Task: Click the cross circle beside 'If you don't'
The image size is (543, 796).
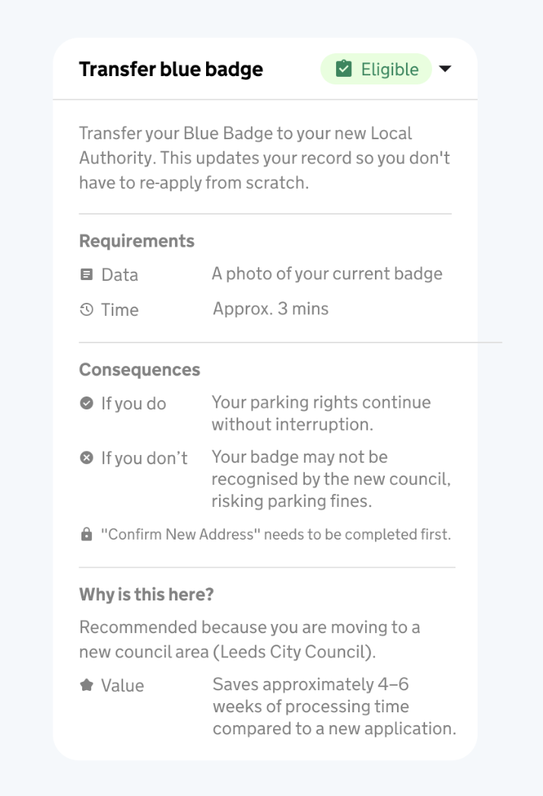Action: [86, 458]
